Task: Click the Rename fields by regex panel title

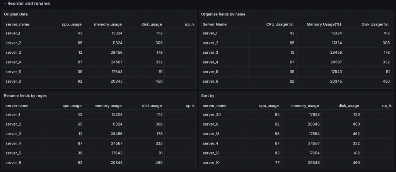Action: coord(25,95)
